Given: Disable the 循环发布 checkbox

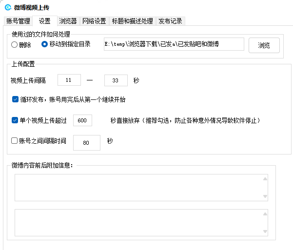Looking at the screenshot, I should coord(16,99).
